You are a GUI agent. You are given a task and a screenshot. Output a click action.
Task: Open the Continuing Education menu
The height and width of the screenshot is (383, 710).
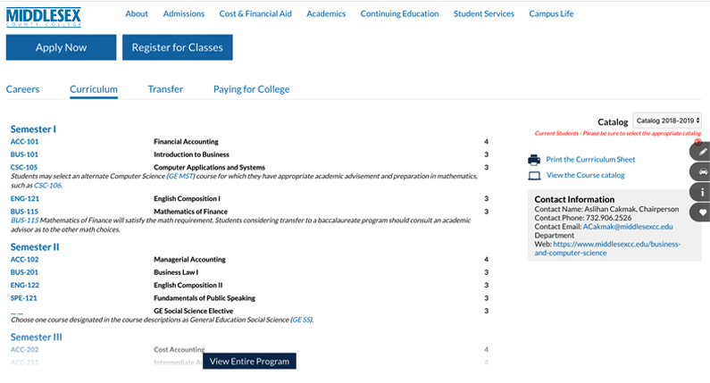(400, 14)
